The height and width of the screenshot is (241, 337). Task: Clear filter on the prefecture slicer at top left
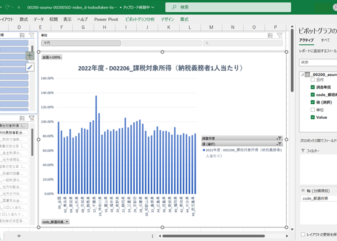(x=32, y=35)
